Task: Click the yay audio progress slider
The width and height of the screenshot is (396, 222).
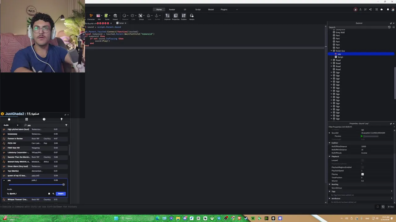Action: (37, 185)
